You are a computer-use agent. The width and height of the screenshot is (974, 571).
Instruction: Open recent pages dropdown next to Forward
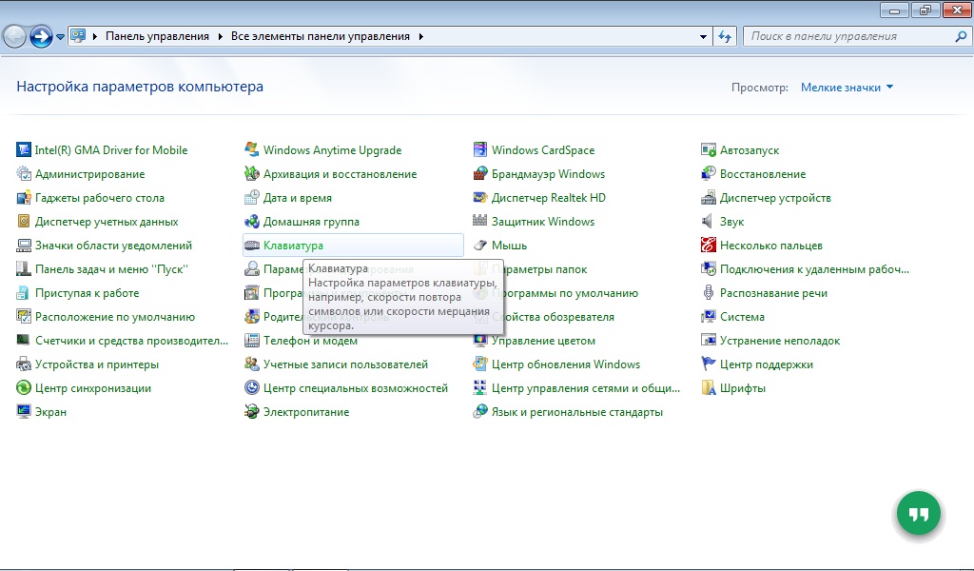[x=60, y=37]
